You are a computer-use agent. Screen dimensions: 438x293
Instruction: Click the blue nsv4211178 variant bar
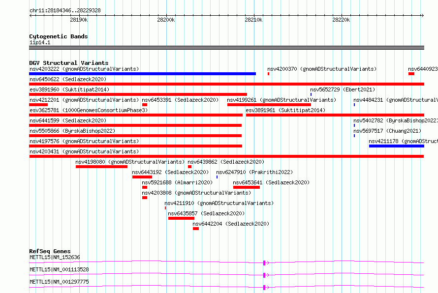tap(397, 146)
